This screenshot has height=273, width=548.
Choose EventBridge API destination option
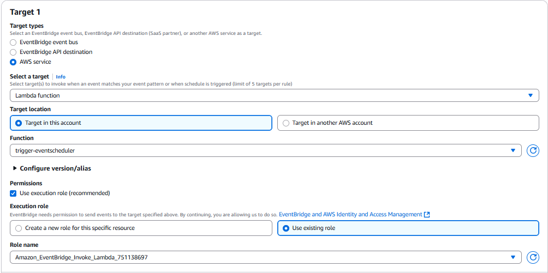[14, 52]
